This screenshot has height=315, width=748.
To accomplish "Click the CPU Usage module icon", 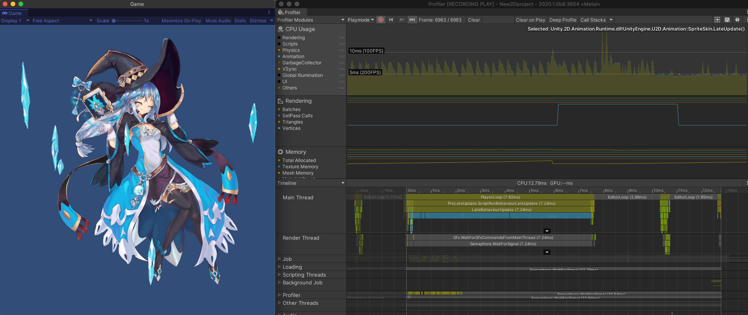I will pyautogui.click(x=280, y=29).
